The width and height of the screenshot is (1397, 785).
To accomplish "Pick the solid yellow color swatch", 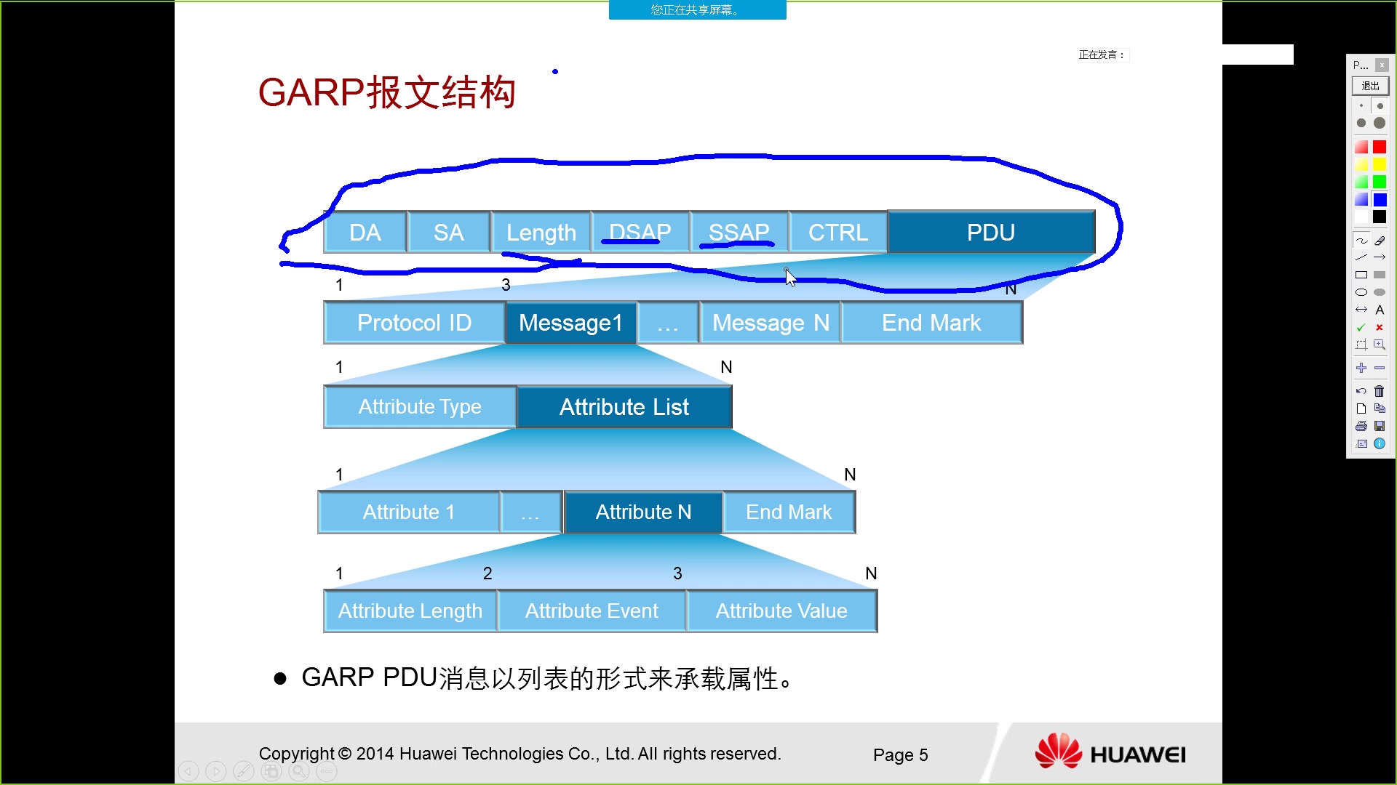I will tap(1380, 164).
